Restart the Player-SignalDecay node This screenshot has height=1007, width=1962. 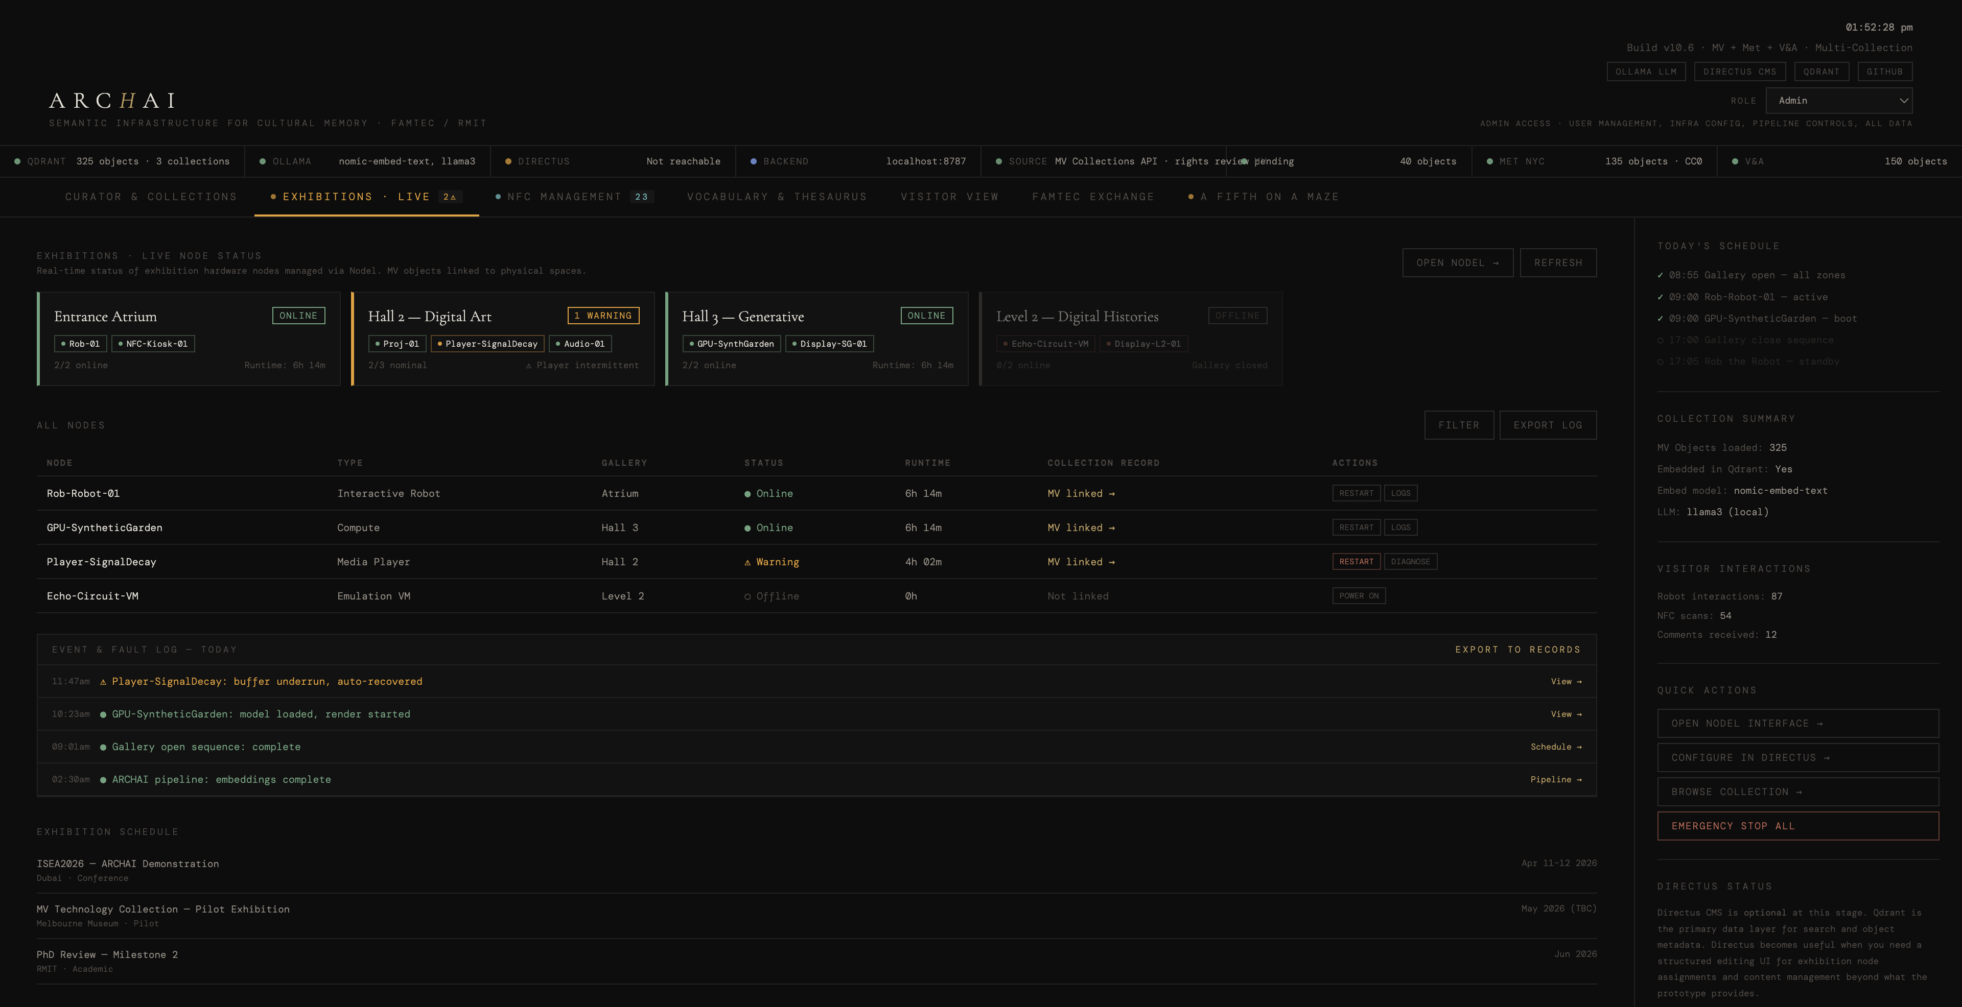click(1356, 562)
